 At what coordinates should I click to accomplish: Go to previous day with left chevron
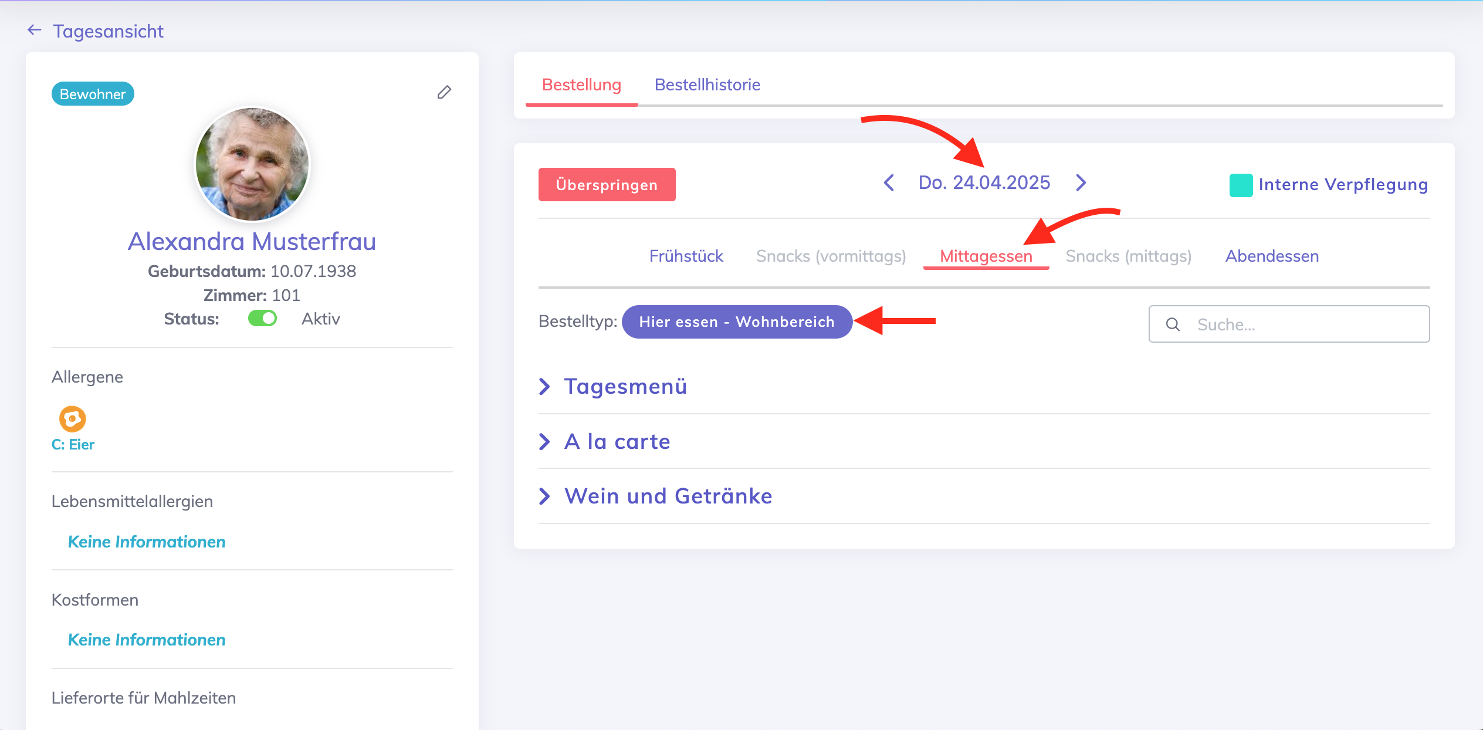889,182
